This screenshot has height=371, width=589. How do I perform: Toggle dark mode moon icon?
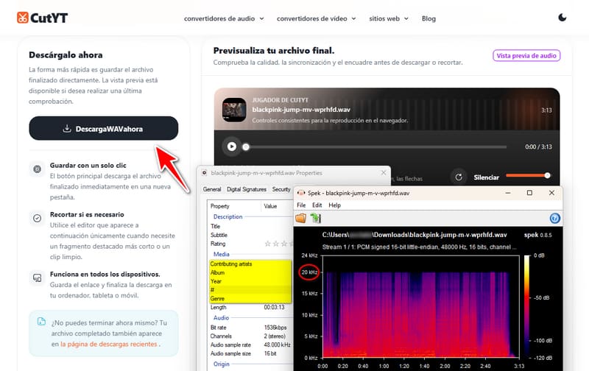click(562, 18)
